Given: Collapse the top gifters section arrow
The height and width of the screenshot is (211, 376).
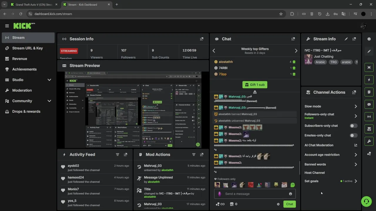Looking at the screenshot, I should click(255, 92).
